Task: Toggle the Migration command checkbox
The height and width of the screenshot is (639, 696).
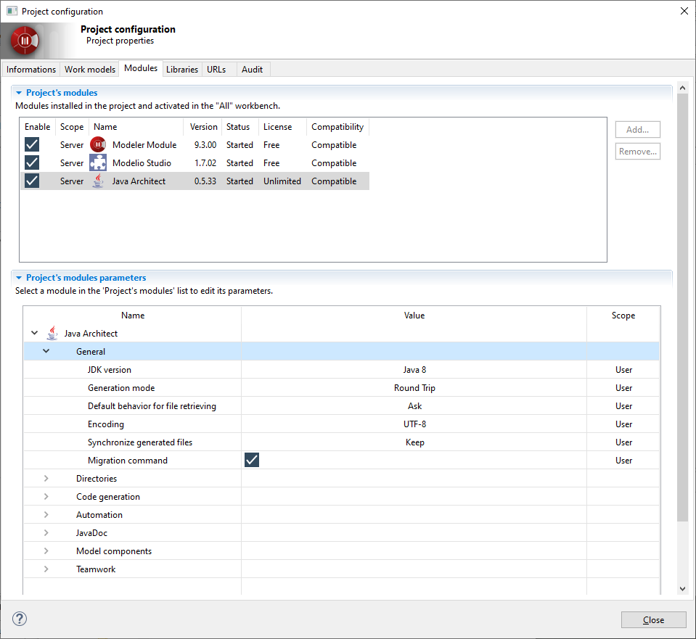Action: coord(252,460)
